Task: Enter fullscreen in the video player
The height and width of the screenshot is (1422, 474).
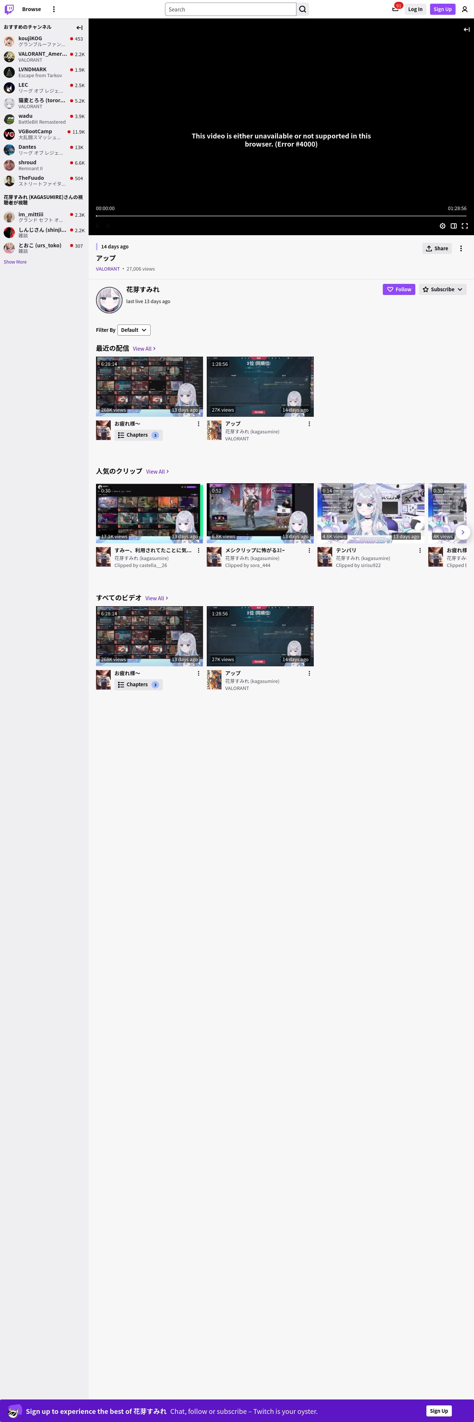Action: 465,226
